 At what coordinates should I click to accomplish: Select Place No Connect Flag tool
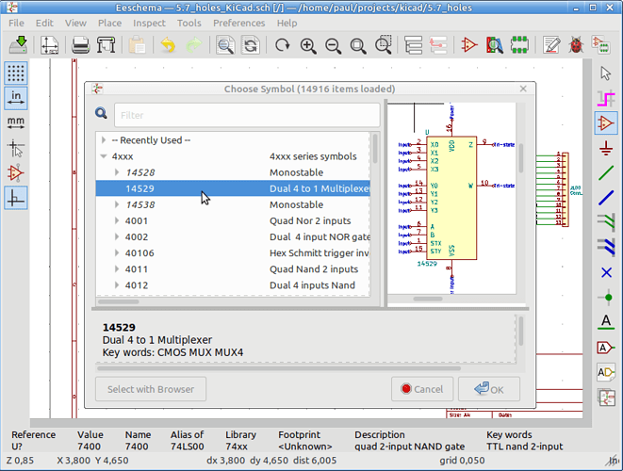point(606,272)
